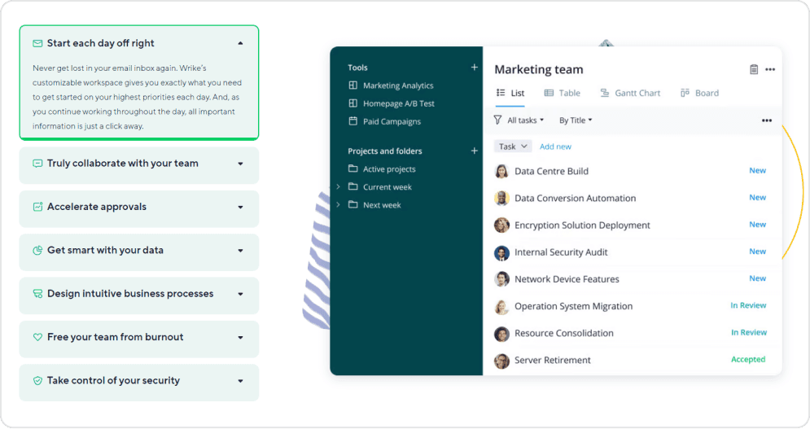The image size is (810, 429).
Task: Select the Active projects folder
Action: point(388,169)
